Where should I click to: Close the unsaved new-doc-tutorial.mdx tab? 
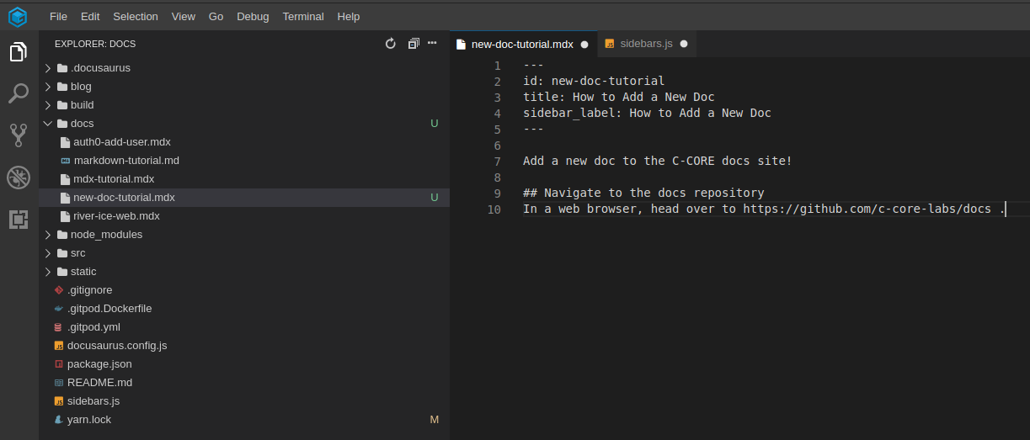(x=584, y=45)
